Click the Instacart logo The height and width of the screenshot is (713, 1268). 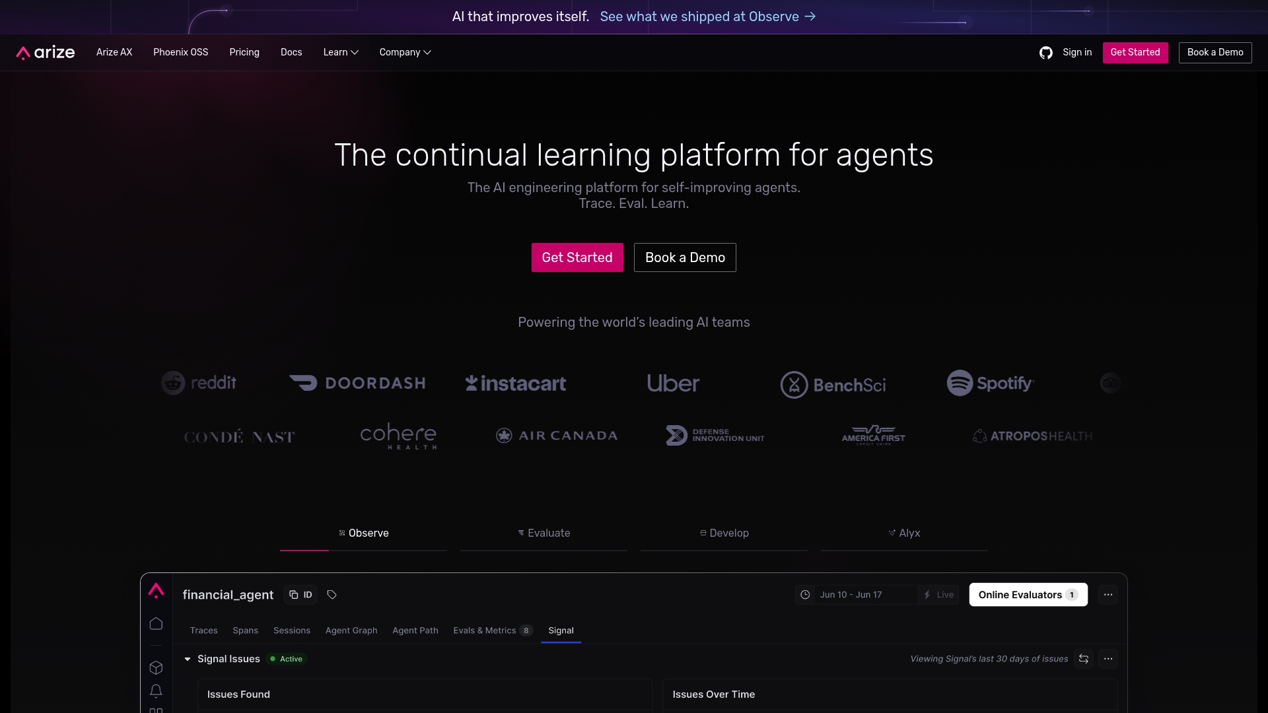click(x=516, y=383)
